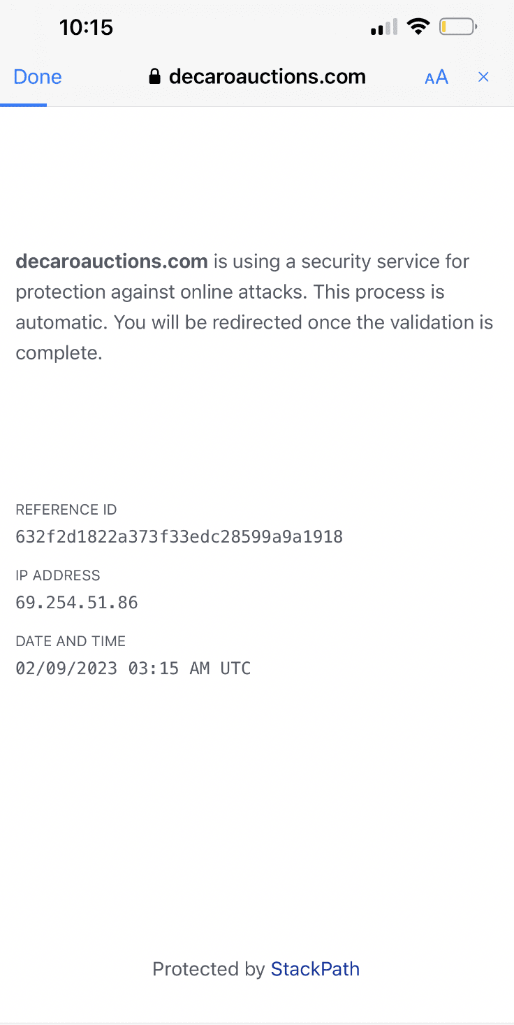Viewport: 514px width, 1025px height.
Task: Click the security service validation paragraph
Action: pos(254,307)
